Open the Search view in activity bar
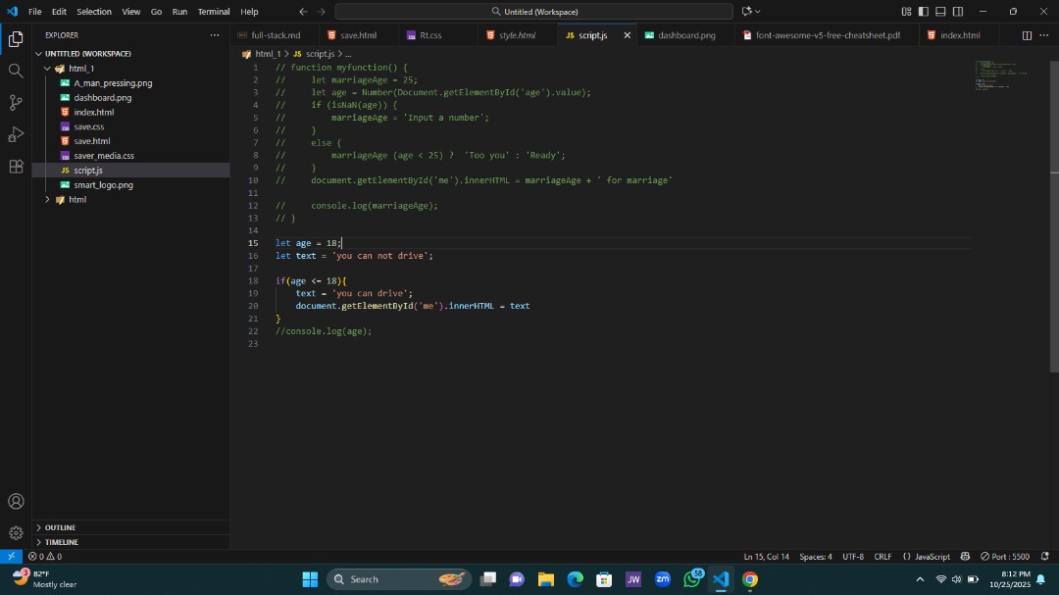 tap(16, 71)
